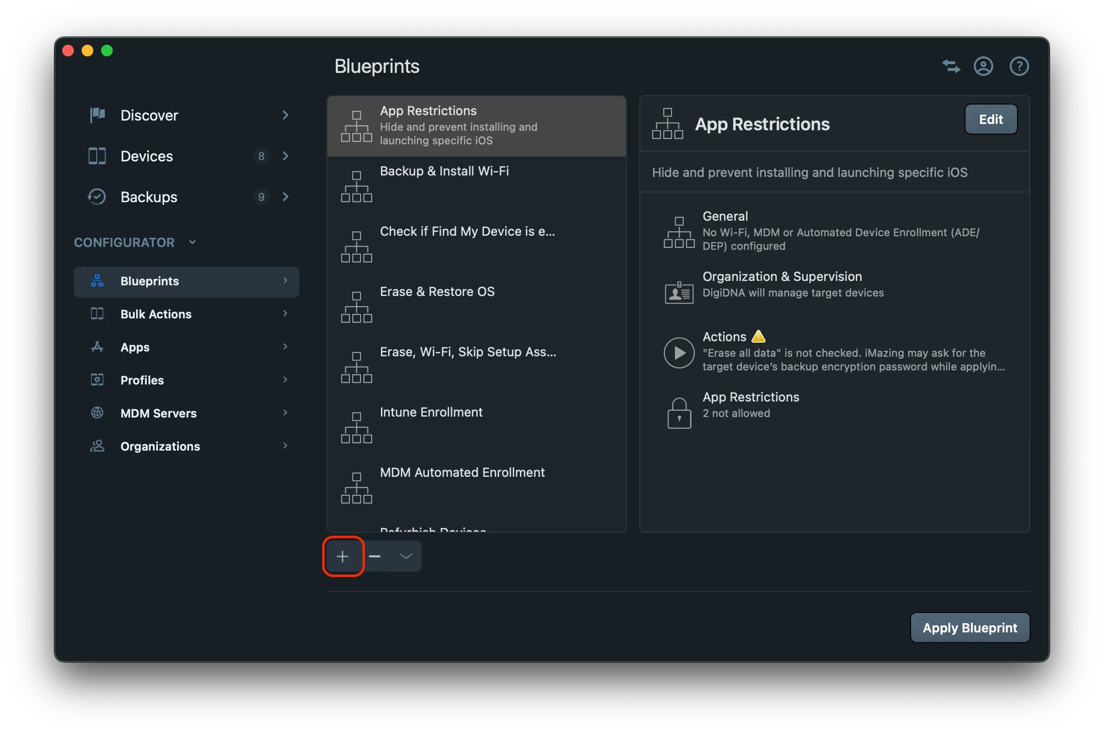This screenshot has height=734, width=1104.
Task: Select Erase & Restore OS blueprint
Action: (437, 292)
